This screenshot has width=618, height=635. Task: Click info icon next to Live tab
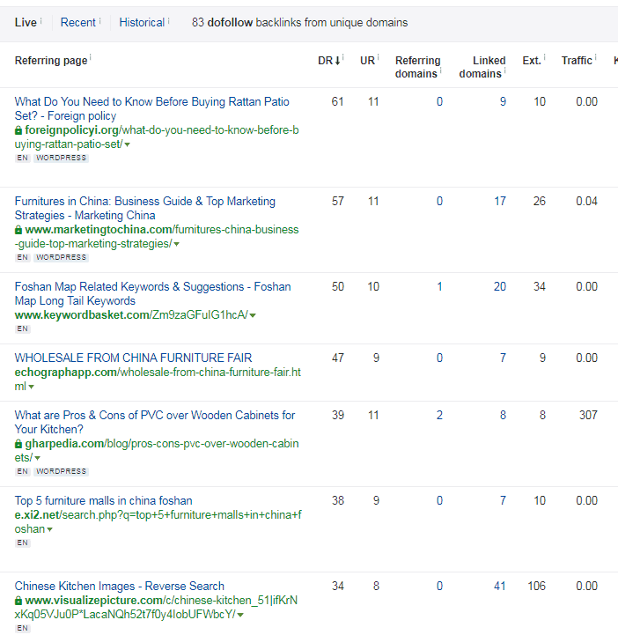click(41, 20)
